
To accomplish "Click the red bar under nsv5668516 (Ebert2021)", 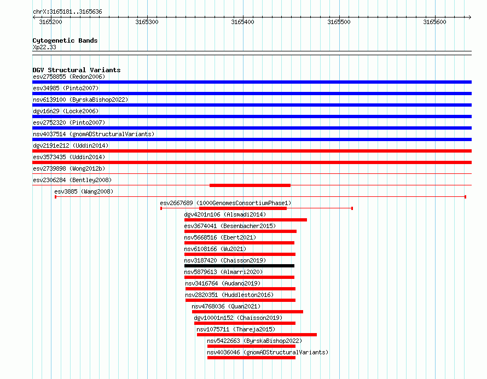I will point(239,243).
